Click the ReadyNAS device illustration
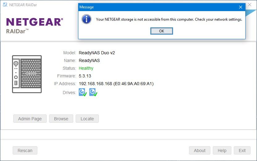The image size is (257, 161). 27,74
